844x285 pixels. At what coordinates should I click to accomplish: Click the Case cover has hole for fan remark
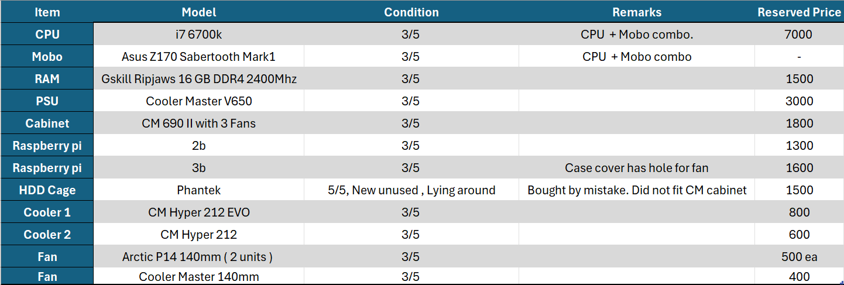(x=637, y=168)
